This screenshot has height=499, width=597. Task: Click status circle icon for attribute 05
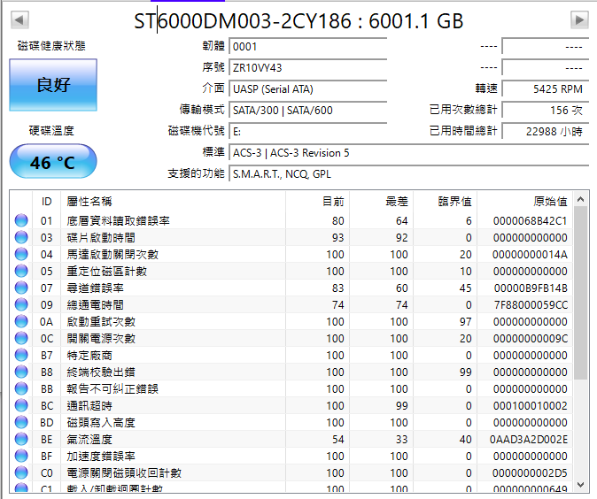tap(21, 271)
